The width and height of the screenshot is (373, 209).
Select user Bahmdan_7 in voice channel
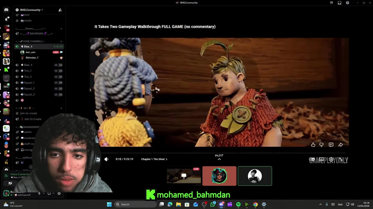(41, 58)
